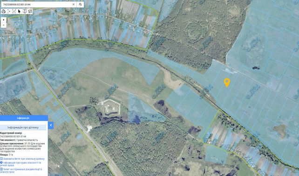Select the area measurement tool
Image resolution: width=299 pixels, height=176 pixels.
coord(14,12)
